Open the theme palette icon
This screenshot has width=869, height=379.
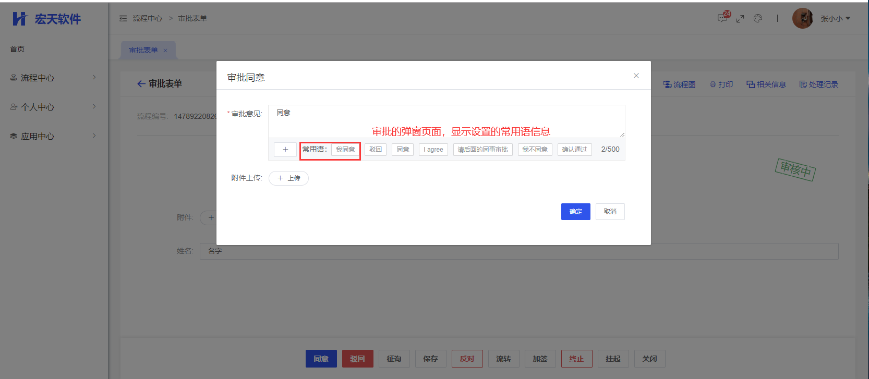tap(758, 18)
